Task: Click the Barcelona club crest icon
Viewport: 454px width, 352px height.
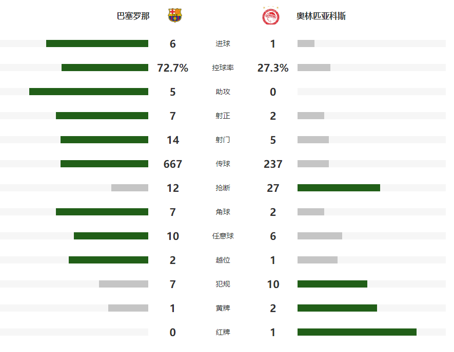Action: coord(175,16)
